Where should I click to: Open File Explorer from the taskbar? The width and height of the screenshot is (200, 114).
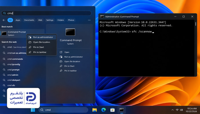tap(95, 110)
